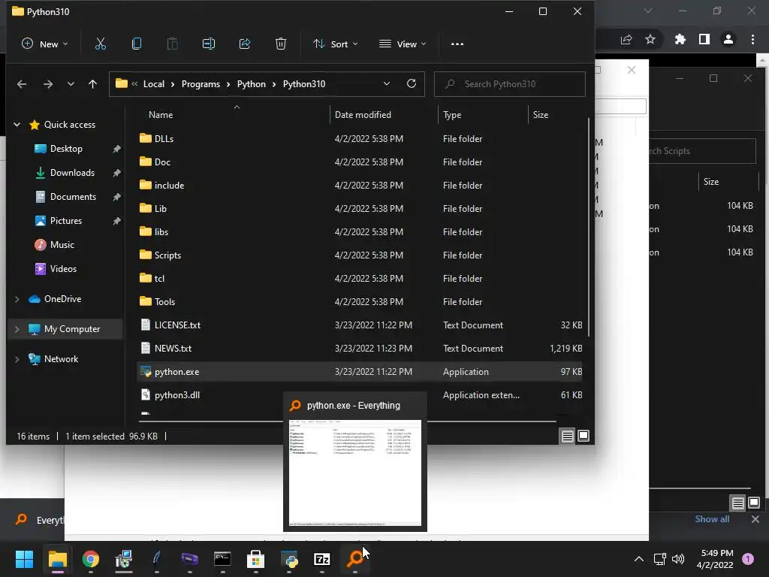This screenshot has width=769, height=577.
Task: Expand the OneDrive tree node
Action: (17, 299)
